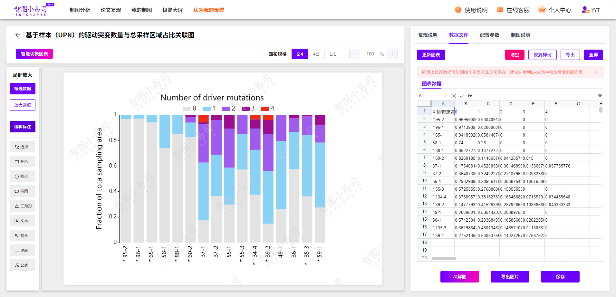
Task: Switch canvas ratio to 1:1
Action: click(x=333, y=54)
